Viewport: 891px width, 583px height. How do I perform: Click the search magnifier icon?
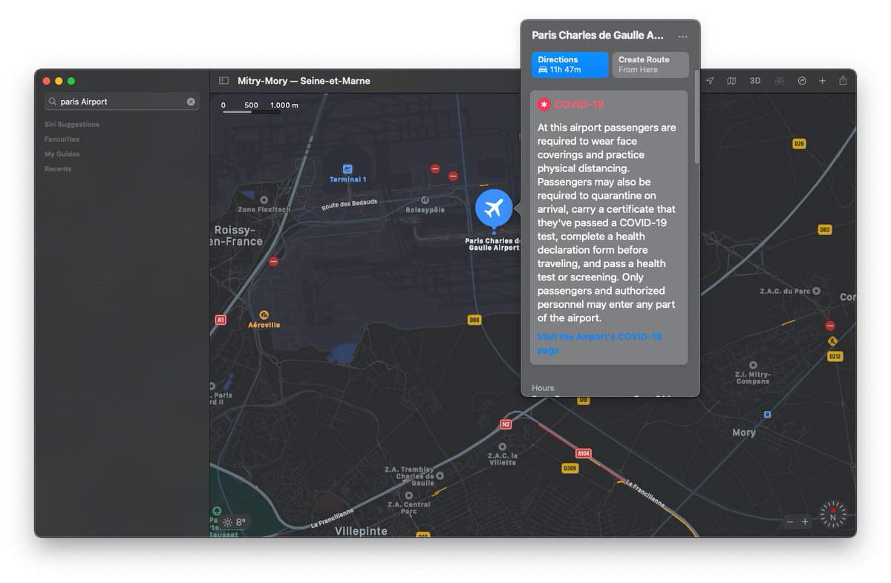tap(53, 102)
